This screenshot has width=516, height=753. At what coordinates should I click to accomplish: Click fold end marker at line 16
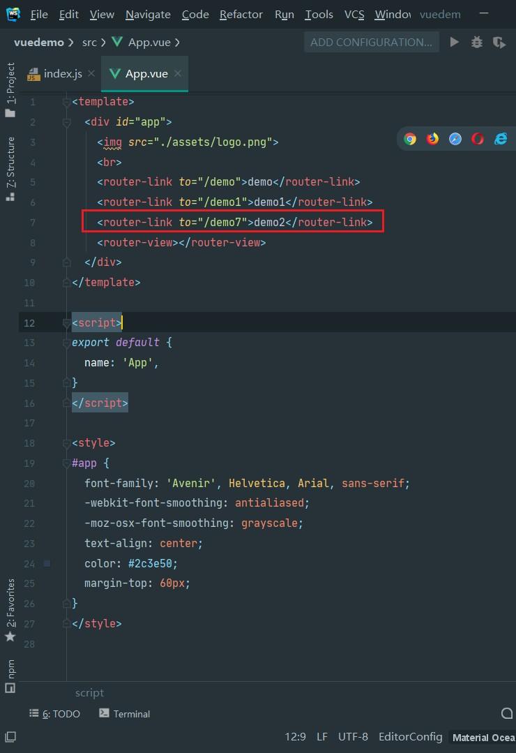pyautogui.click(x=67, y=403)
